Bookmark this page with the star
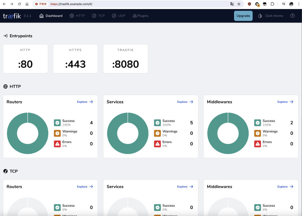This screenshot has height=216, width=302. pyautogui.click(x=239, y=4)
